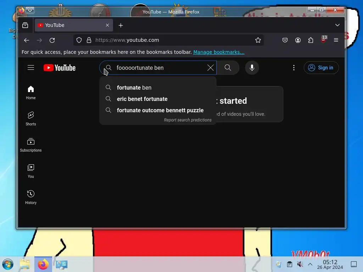Open Firefox account icon
The height and width of the screenshot is (272, 363).
298,40
